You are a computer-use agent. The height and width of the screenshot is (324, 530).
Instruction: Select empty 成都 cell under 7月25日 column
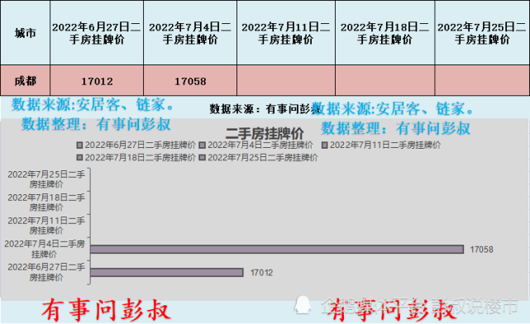click(482, 80)
